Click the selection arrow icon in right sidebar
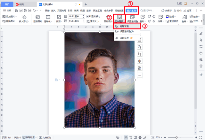This screenshot has height=140, width=205. [x=201, y=40]
